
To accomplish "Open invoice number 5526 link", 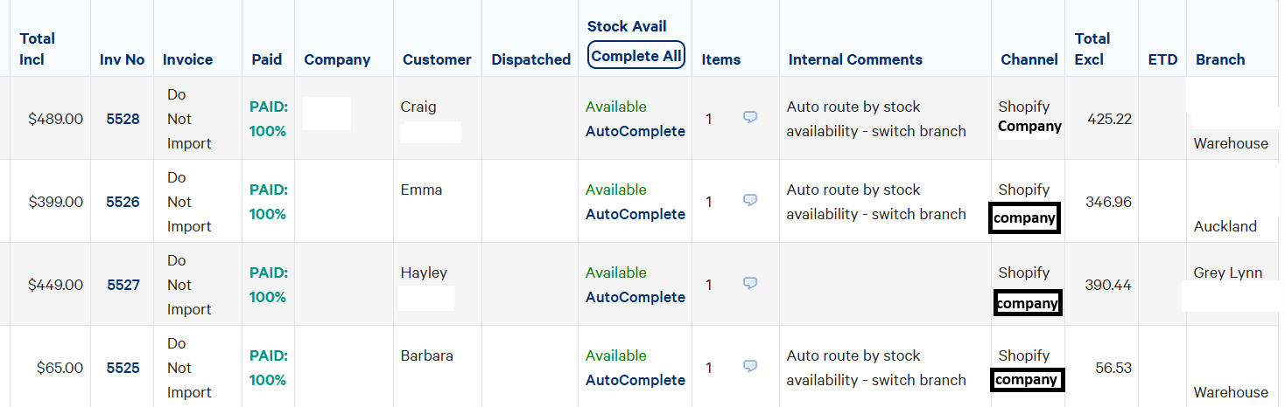I will pyautogui.click(x=123, y=202).
